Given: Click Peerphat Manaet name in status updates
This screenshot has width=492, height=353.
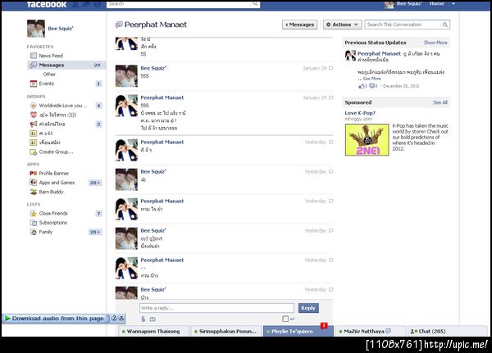Looking at the screenshot, I should 379,53.
